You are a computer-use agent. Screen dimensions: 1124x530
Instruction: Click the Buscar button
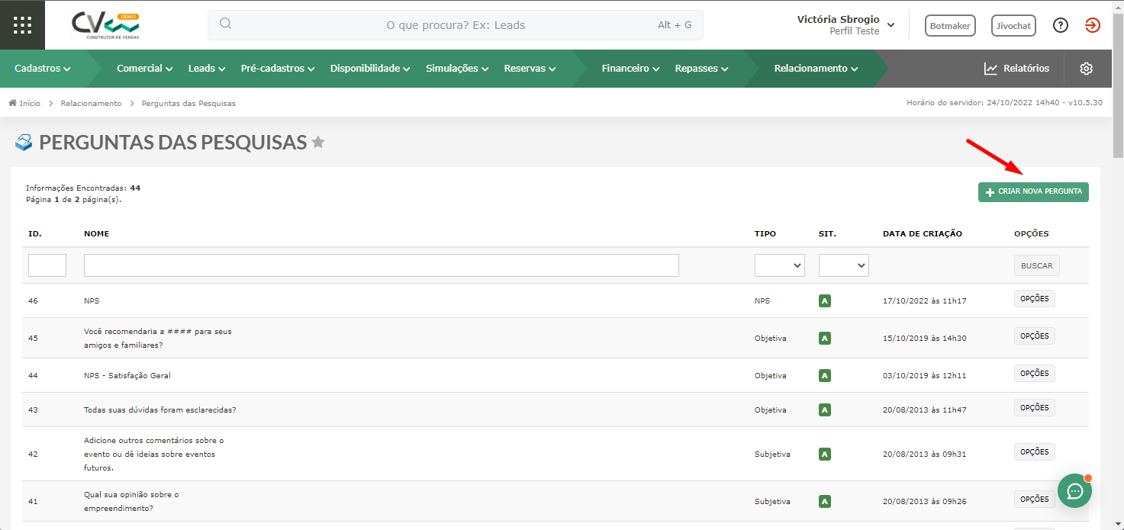point(1036,265)
